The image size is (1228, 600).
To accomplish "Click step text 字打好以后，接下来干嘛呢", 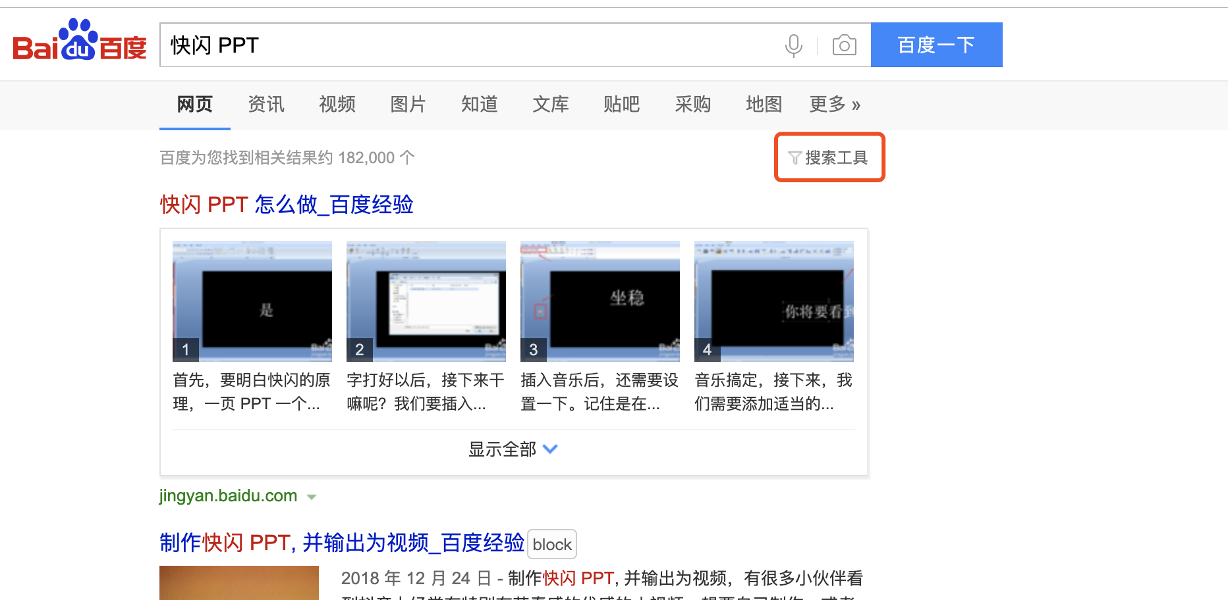I will click(x=426, y=392).
